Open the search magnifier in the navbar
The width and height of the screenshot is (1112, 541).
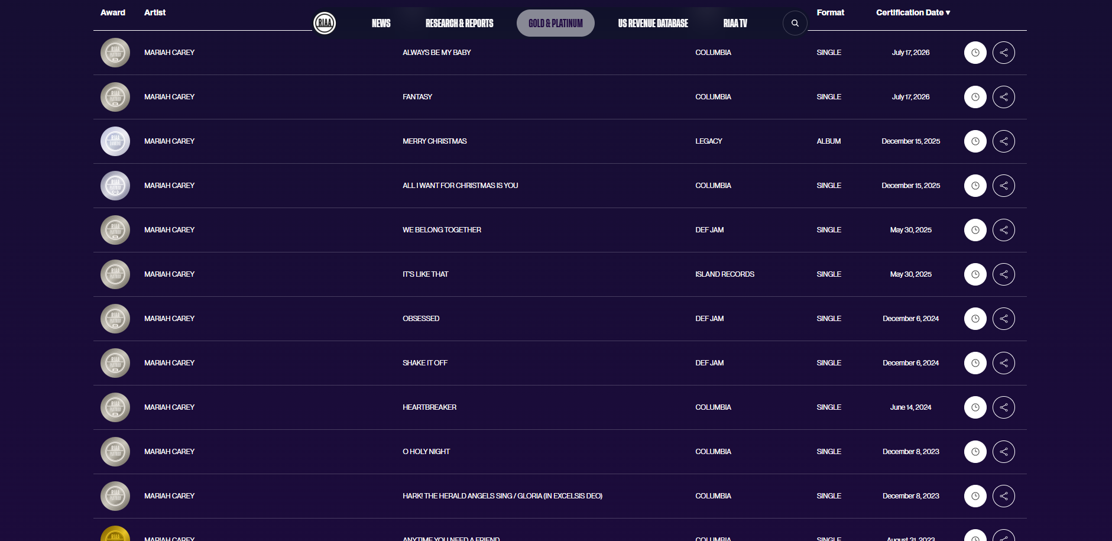click(x=795, y=23)
